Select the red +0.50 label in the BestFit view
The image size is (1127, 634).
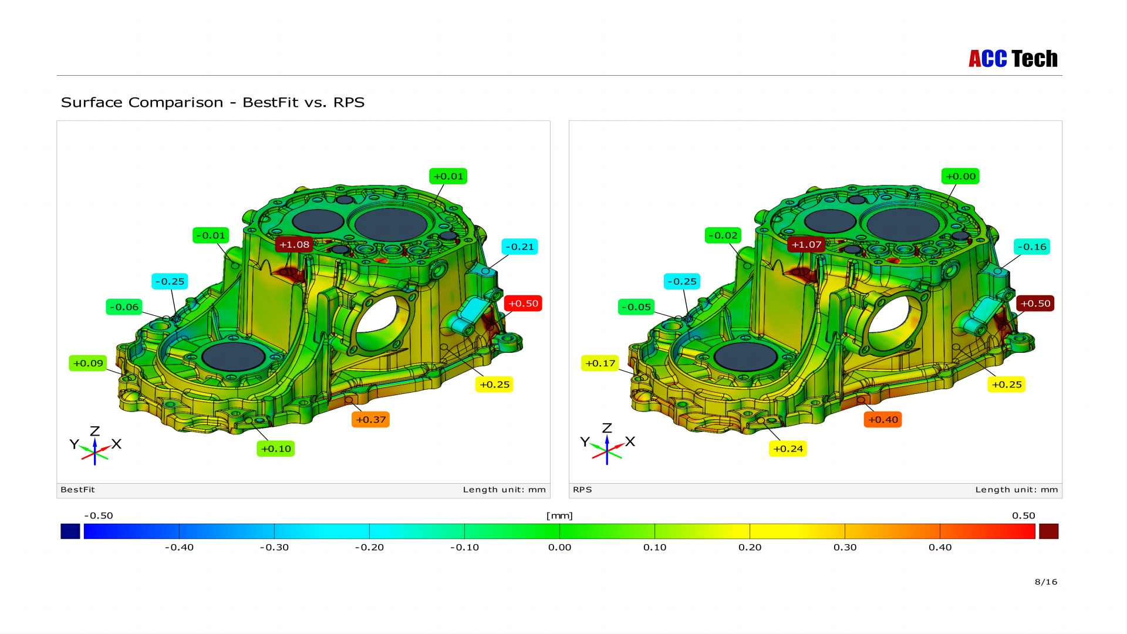523,303
